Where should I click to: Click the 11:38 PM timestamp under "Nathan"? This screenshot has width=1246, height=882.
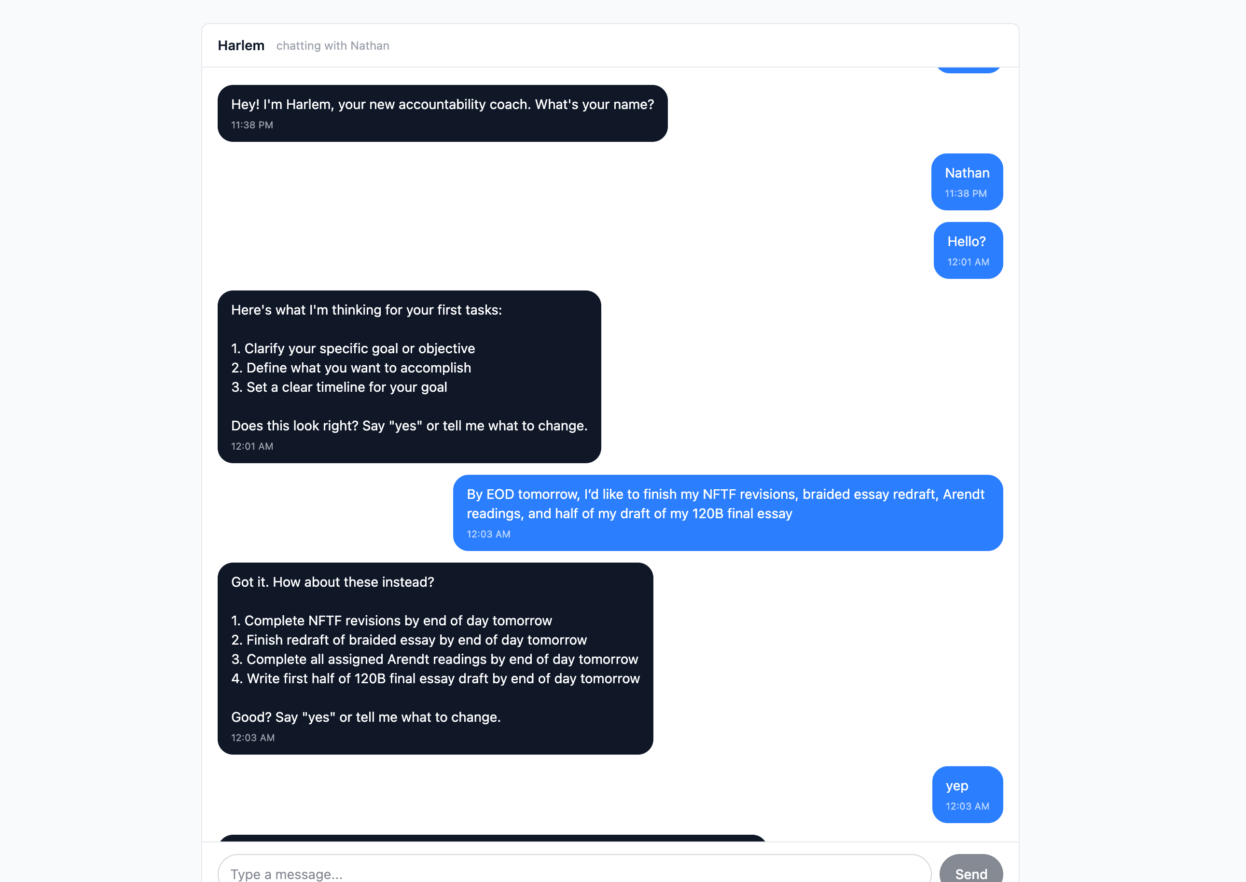[965, 193]
